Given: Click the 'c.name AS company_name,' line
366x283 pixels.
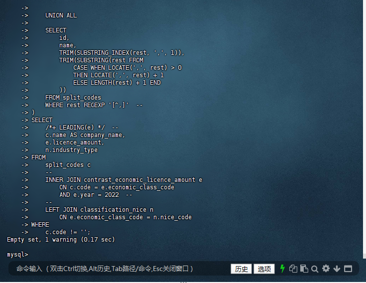Looking at the screenshot, I should click(85, 135).
